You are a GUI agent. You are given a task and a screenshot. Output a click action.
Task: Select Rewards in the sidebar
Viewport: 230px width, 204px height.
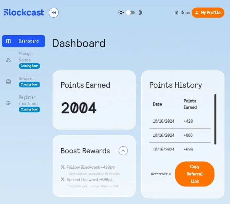click(x=23, y=82)
